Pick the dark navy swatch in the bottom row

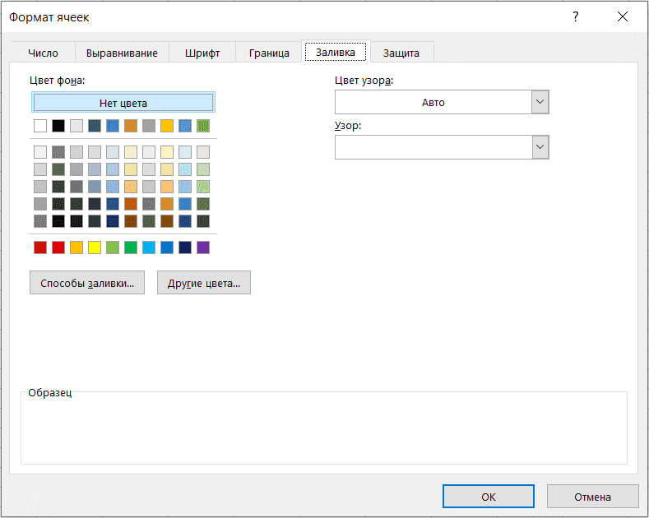pos(185,247)
